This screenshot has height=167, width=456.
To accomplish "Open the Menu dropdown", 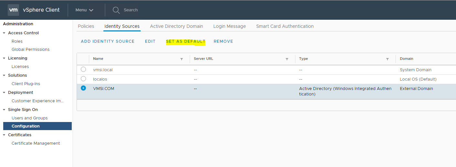I will 84,10.
